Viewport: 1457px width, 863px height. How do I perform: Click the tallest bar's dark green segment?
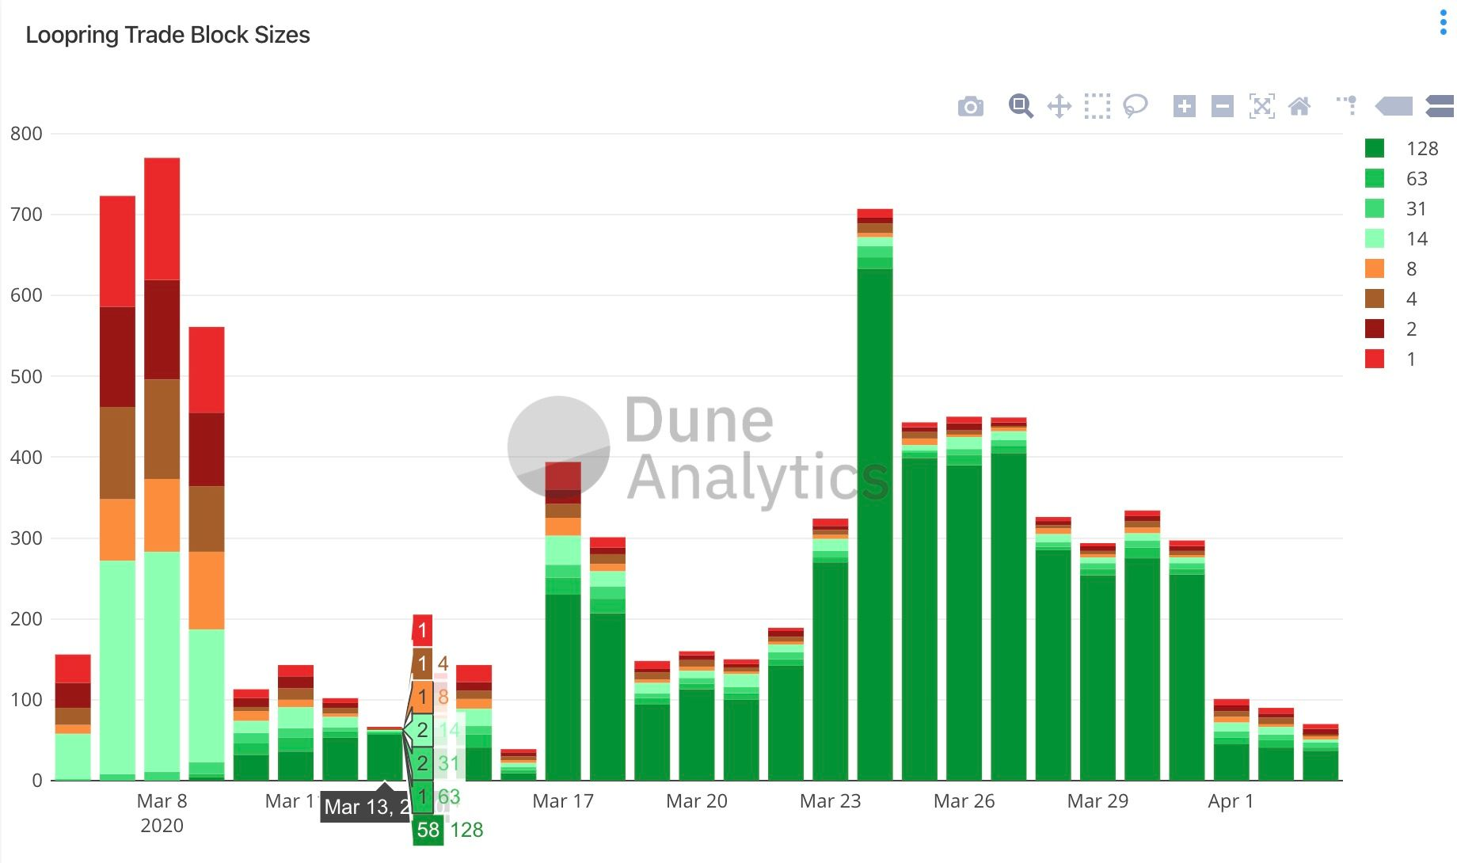(875, 524)
